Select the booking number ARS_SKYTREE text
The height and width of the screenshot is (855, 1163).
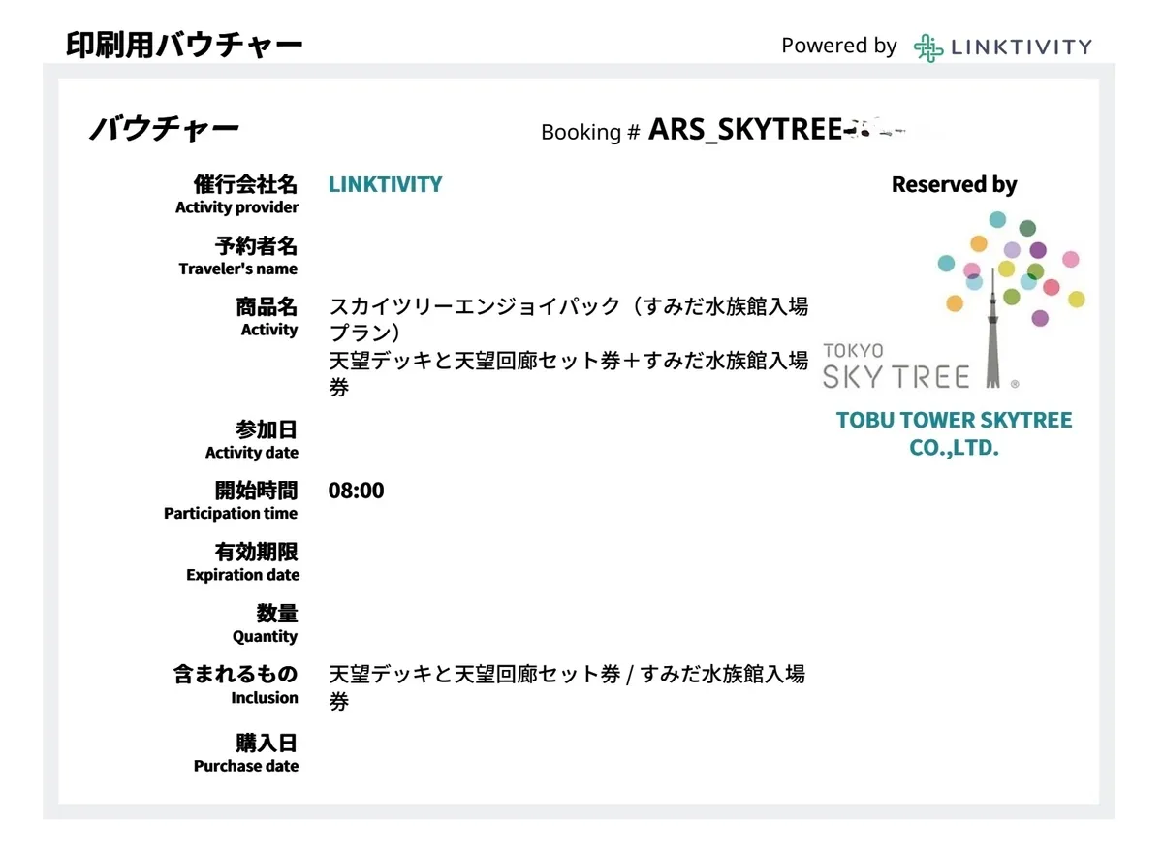pos(744,130)
